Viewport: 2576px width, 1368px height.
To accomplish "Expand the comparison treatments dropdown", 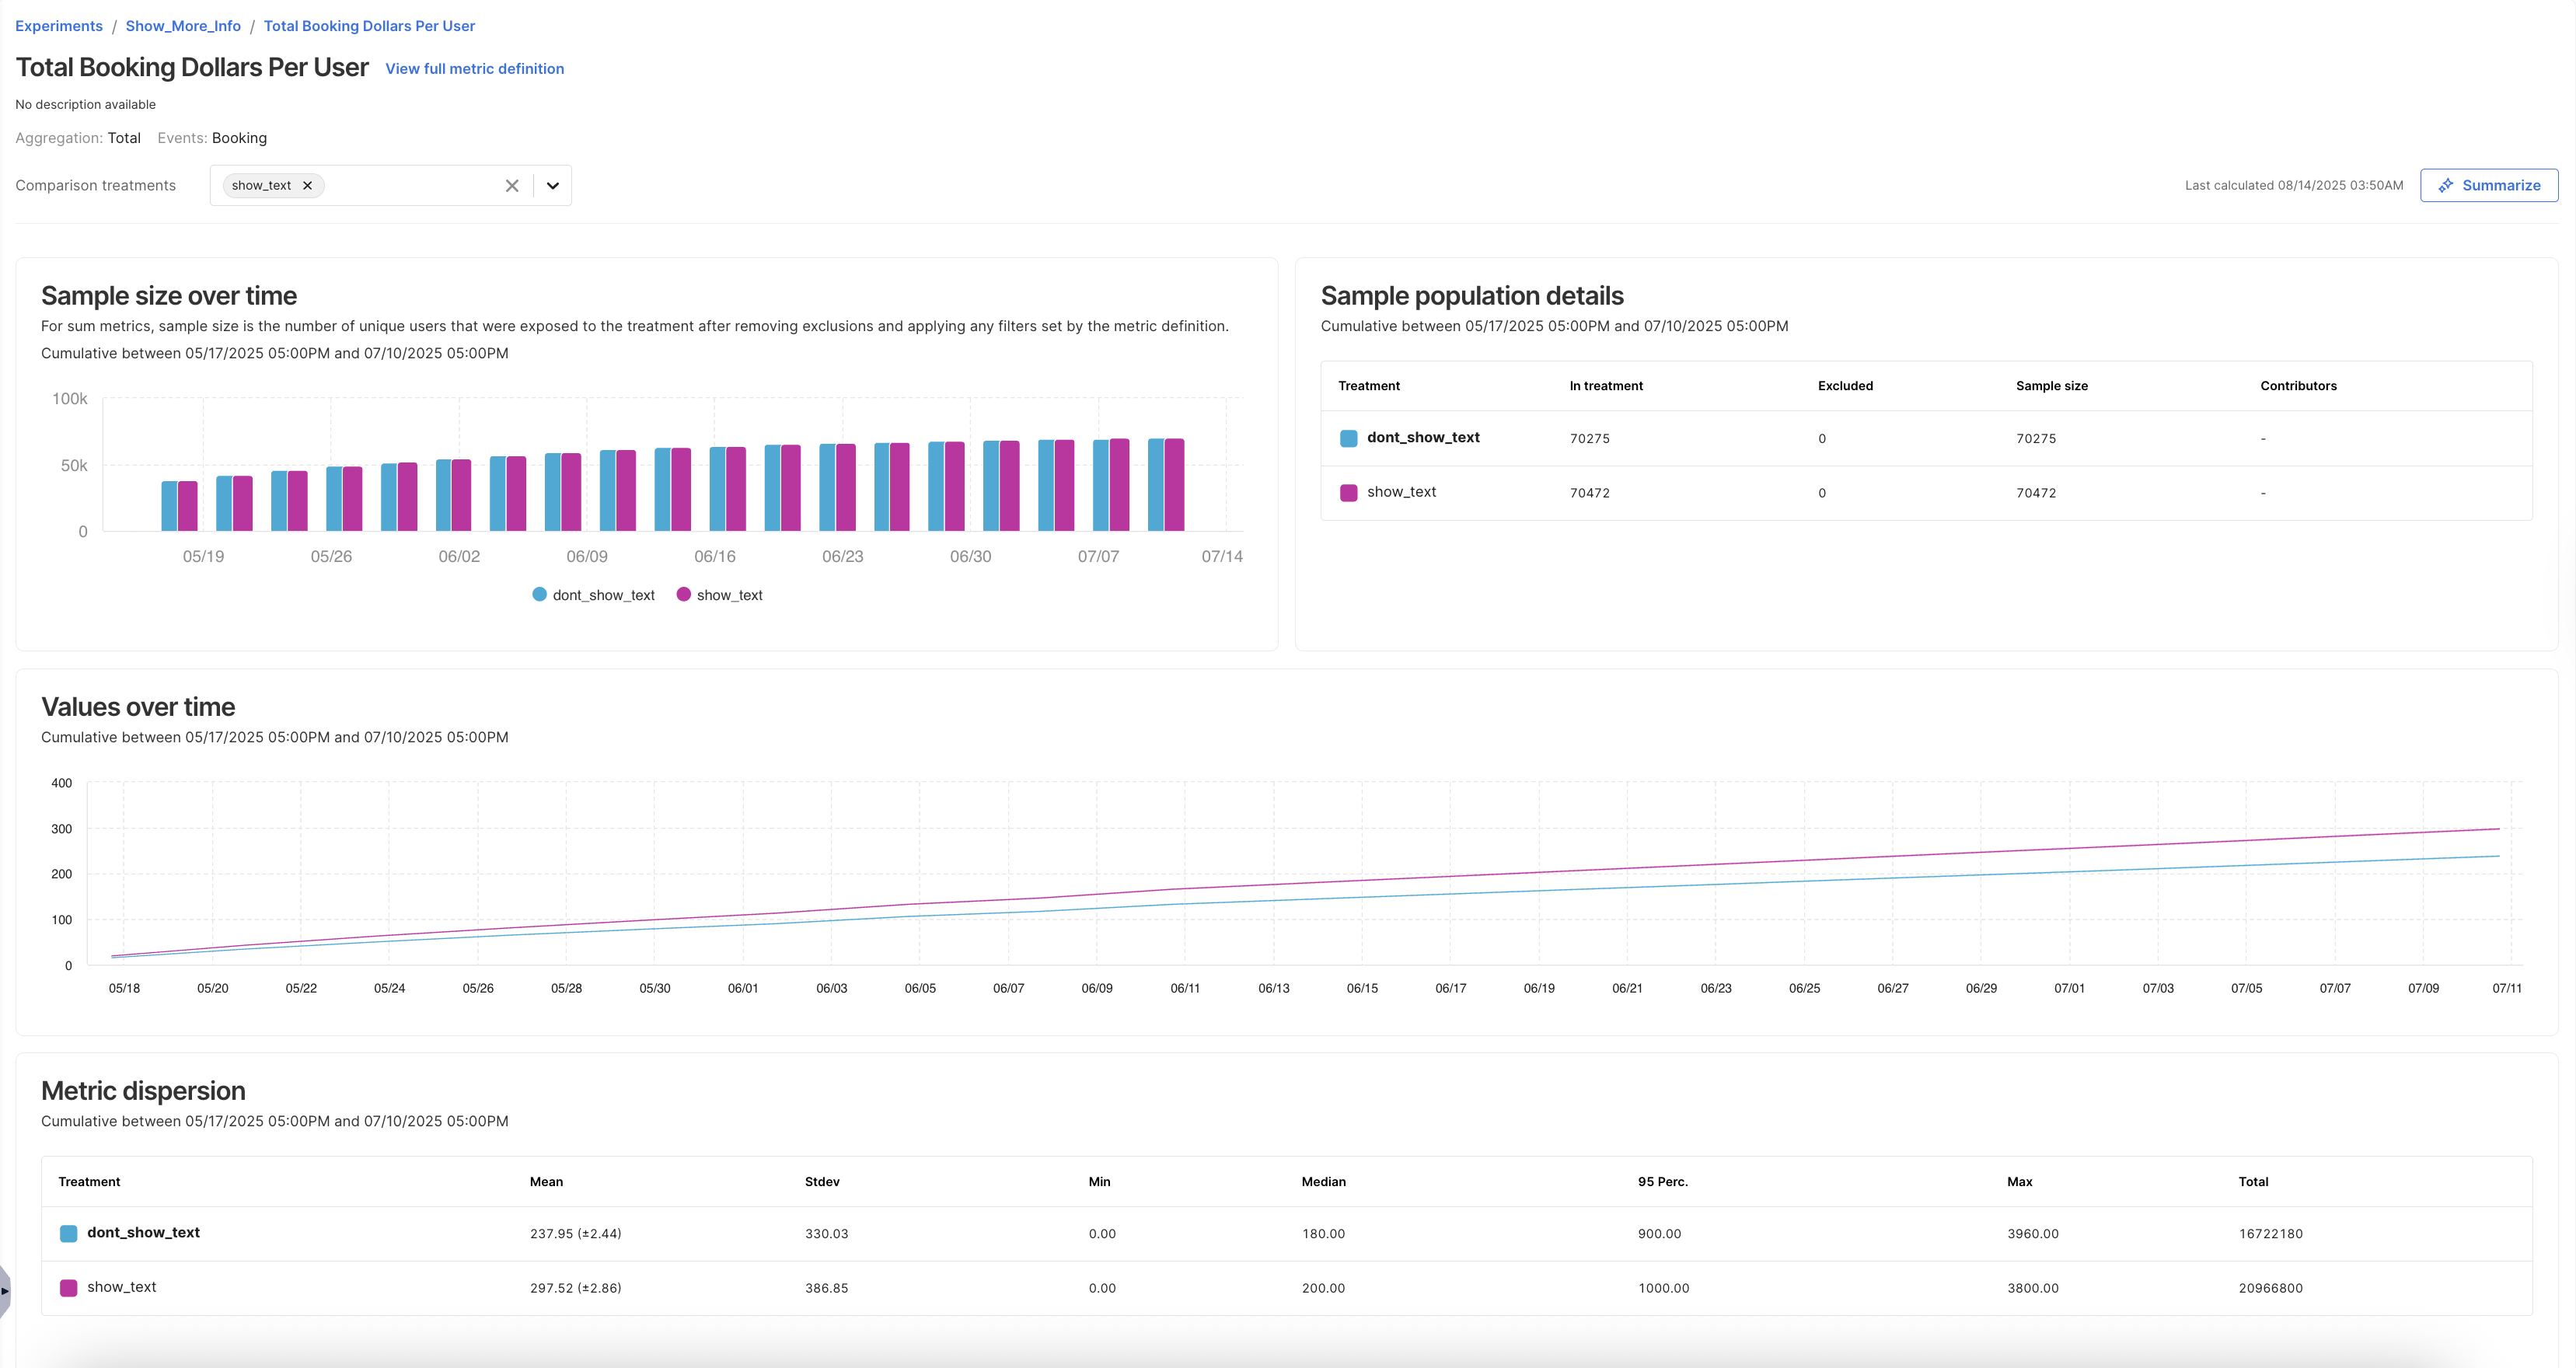I will click(x=553, y=185).
